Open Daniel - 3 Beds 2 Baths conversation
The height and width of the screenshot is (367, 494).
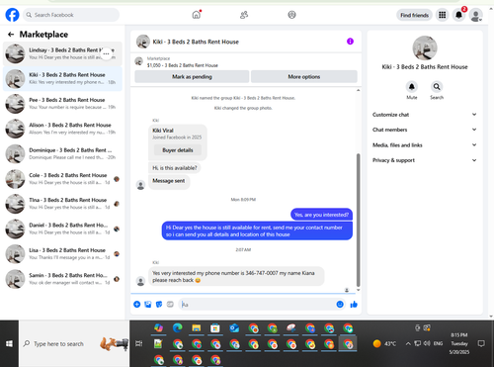[x=62, y=229]
